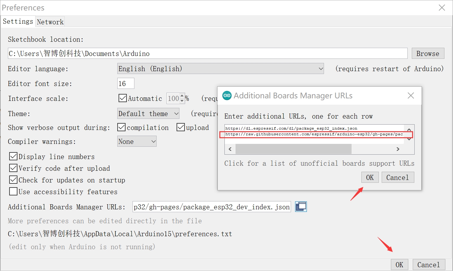The image size is (453, 271).
Task: Toggle verbose output during upload
Action: coord(181,127)
